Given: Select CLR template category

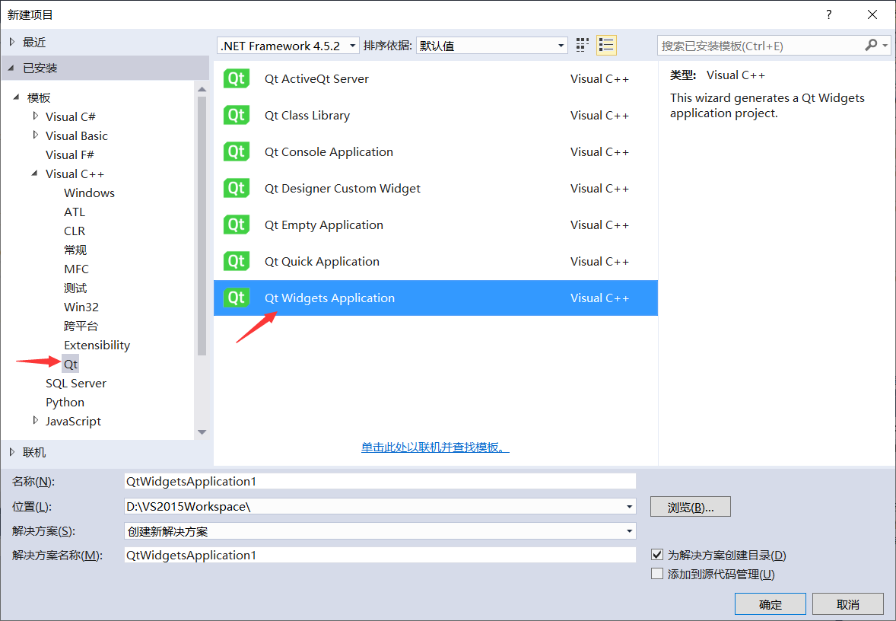Looking at the screenshot, I should (x=75, y=231).
